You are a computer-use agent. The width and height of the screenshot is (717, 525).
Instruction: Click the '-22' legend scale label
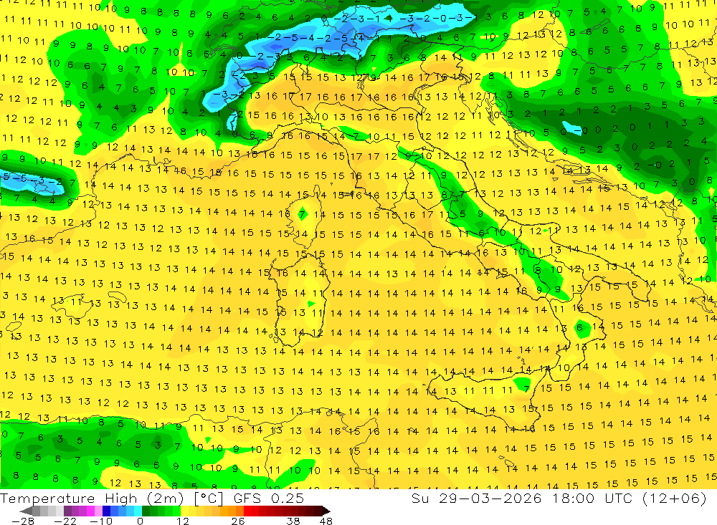tap(65, 521)
